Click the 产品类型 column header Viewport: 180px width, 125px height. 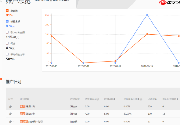[75, 99]
